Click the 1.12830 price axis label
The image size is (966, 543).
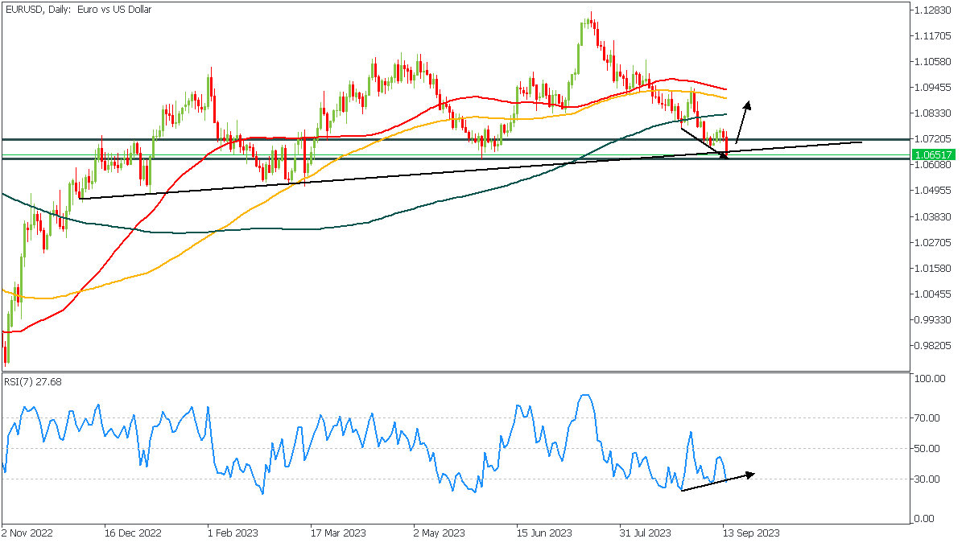click(x=932, y=10)
